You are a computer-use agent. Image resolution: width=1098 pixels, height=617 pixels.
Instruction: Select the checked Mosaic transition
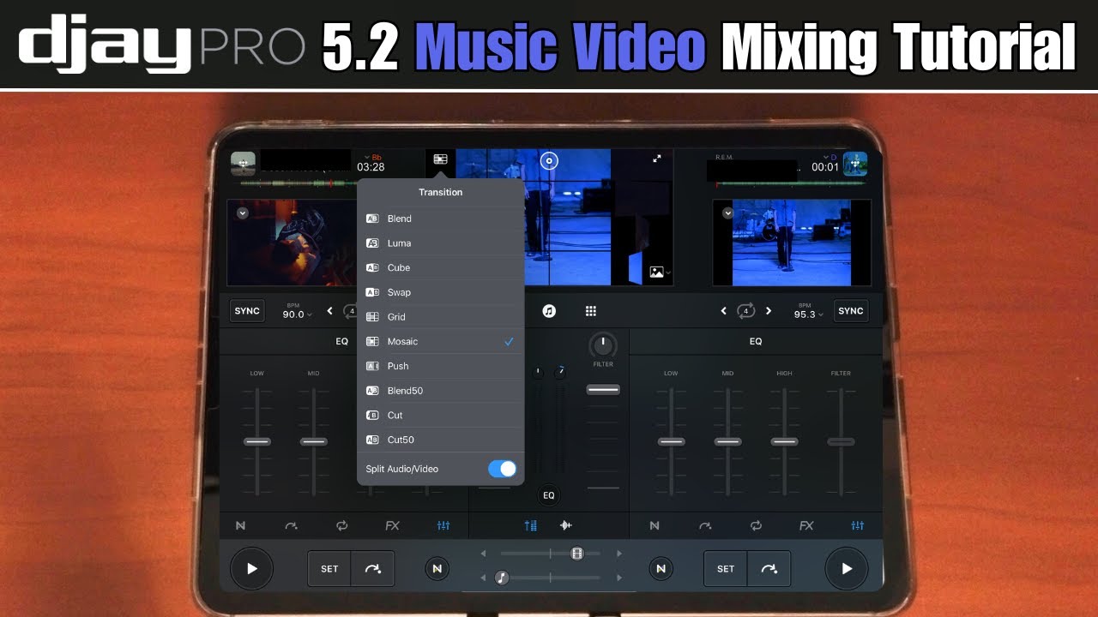click(x=440, y=341)
